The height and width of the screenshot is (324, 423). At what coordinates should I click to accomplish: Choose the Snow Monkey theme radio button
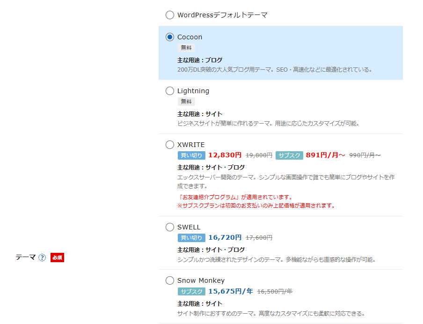click(x=170, y=280)
